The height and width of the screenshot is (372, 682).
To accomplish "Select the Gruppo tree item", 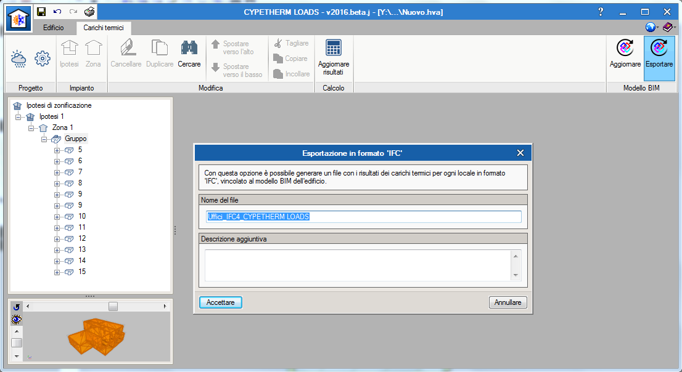I will (76, 139).
